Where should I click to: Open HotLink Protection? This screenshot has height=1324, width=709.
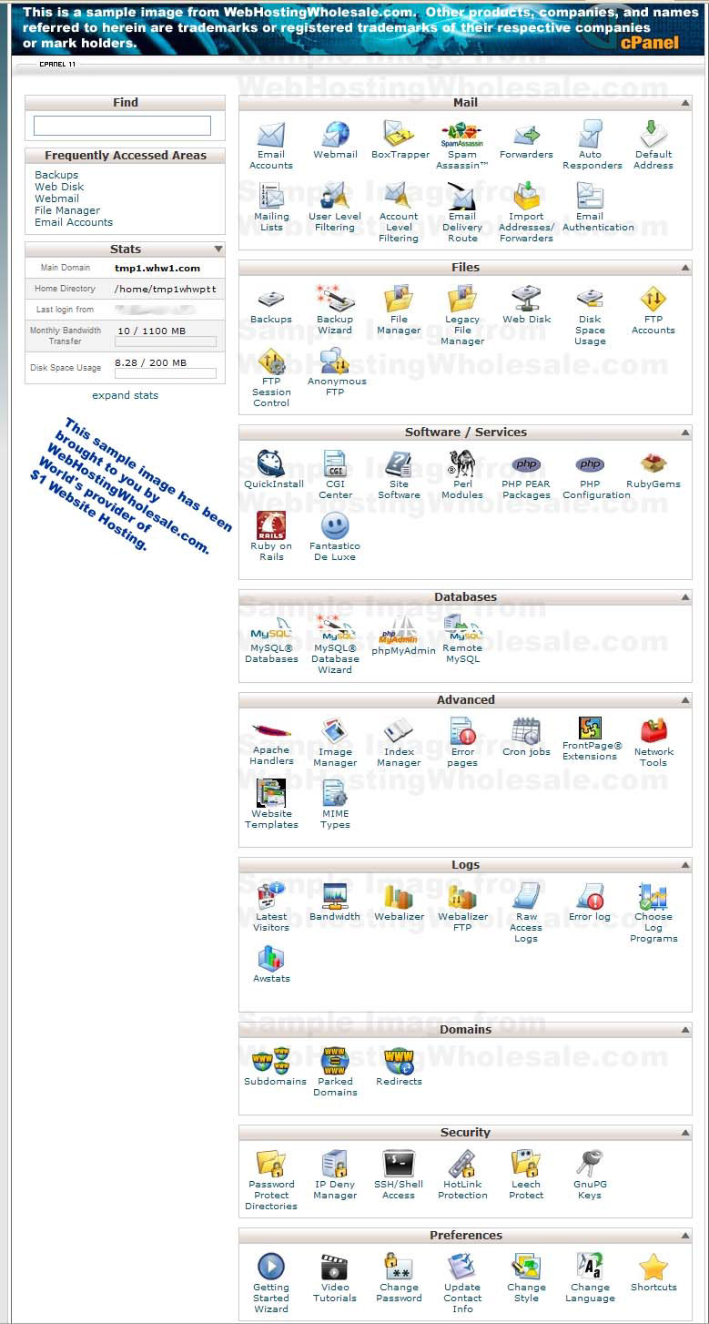click(462, 1176)
